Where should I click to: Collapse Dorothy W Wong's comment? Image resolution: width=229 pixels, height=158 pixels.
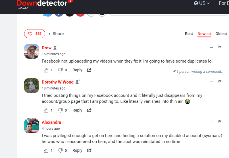[x=211, y=82]
